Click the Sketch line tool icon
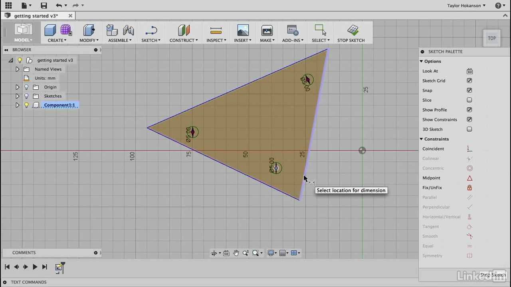 point(151,31)
